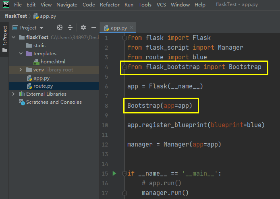Click the Scratches and Consoles icon
Viewport: 280px width, 199px height.
point(22,102)
